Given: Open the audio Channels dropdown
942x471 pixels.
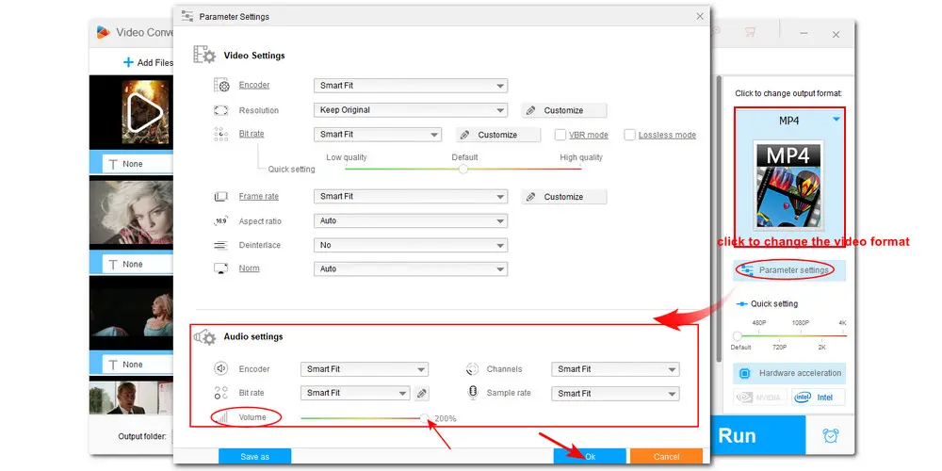Looking at the screenshot, I should point(615,369).
